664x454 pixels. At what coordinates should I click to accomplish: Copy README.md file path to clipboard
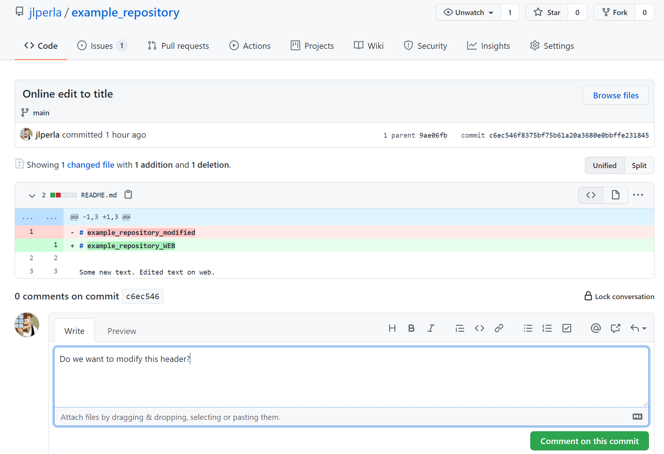(128, 195)
